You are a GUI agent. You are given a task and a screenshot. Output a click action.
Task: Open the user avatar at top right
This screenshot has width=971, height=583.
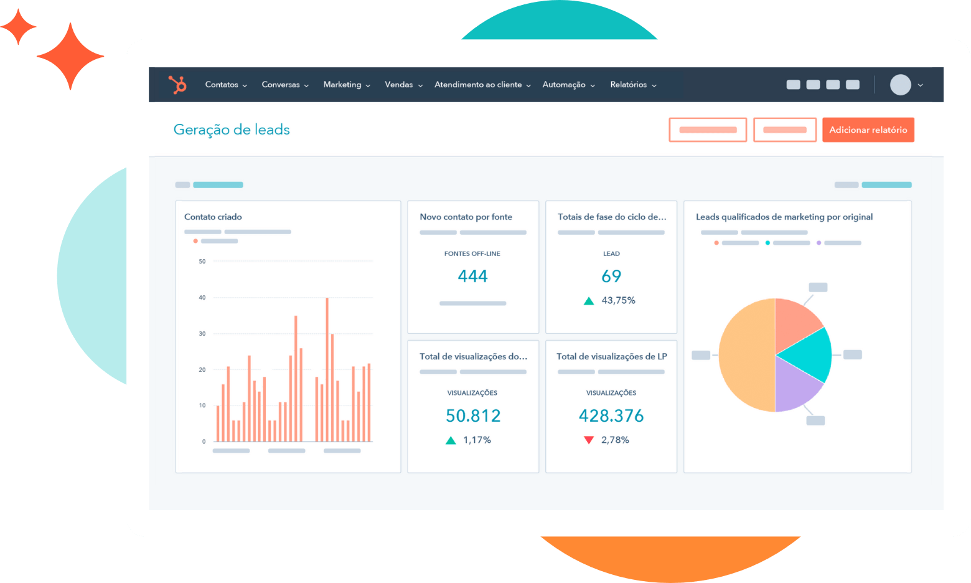click(x=901, y=85)
